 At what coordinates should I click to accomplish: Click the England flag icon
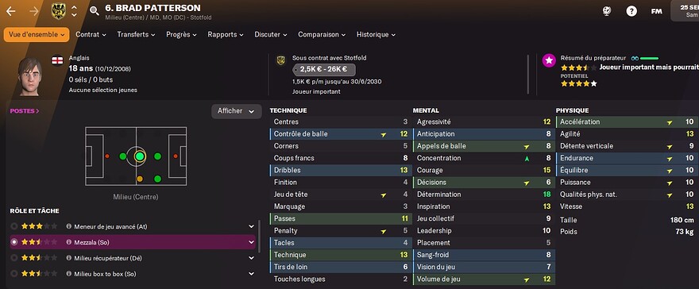57,60
